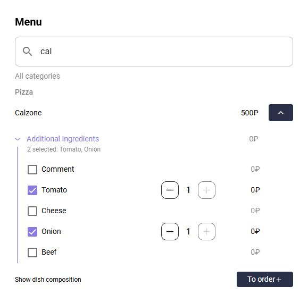The image size is (308, 294).
Task: Collapse Additional Ingredients via purple chevron
Action: tap(18, 139)
